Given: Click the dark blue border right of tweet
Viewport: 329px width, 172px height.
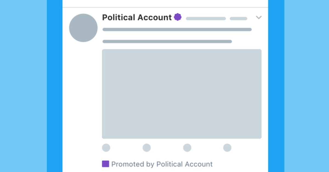Looking at the screenshot, I should (x=276, y=86).
